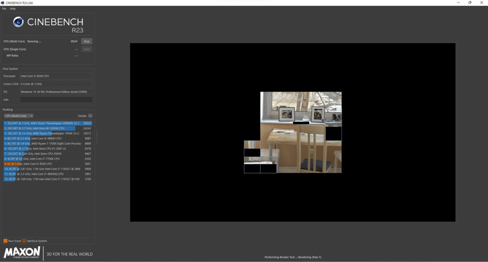Select the Ryzen 7 1700X ranking row
Image resolution: width=488 pixels, height=262 pixels.
pyautogui.click(x=48, y=144)
